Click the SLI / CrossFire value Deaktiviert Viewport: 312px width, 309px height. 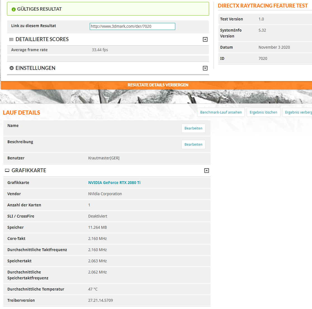[x=98, y=216]
